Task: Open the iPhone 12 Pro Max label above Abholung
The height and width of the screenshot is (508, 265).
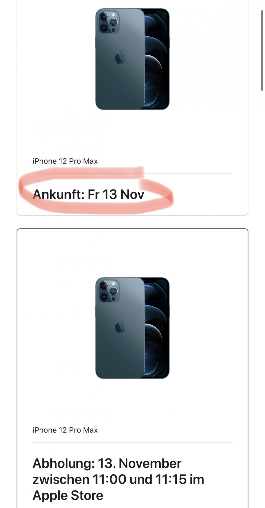Action: pyautogui.click(x=65, y=430)
